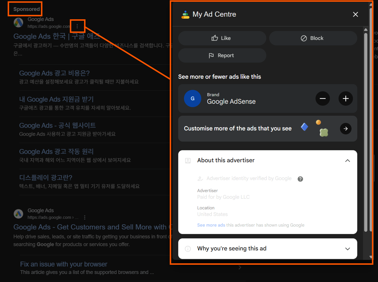Open the Google Ads 한국 headline link
Viewport: 378px width, 282px height.
pos(57,36)
